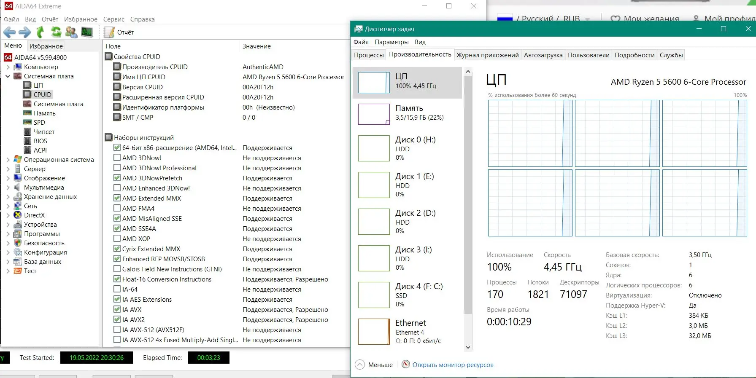Toggle the AMD 3DNow! checkbox

point(117,158)
